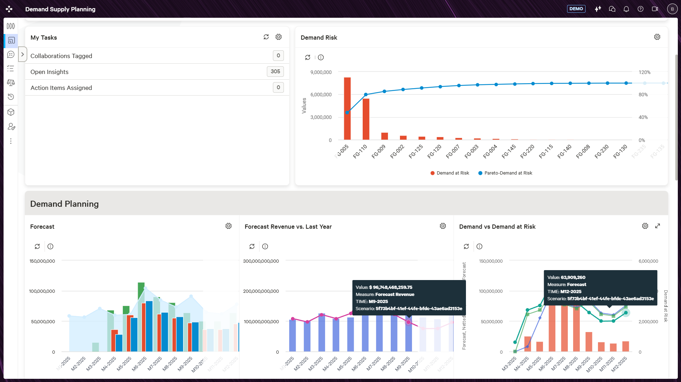
Task: Expand Demand vs Demand at Risk widget
Action: click(658, 226)
